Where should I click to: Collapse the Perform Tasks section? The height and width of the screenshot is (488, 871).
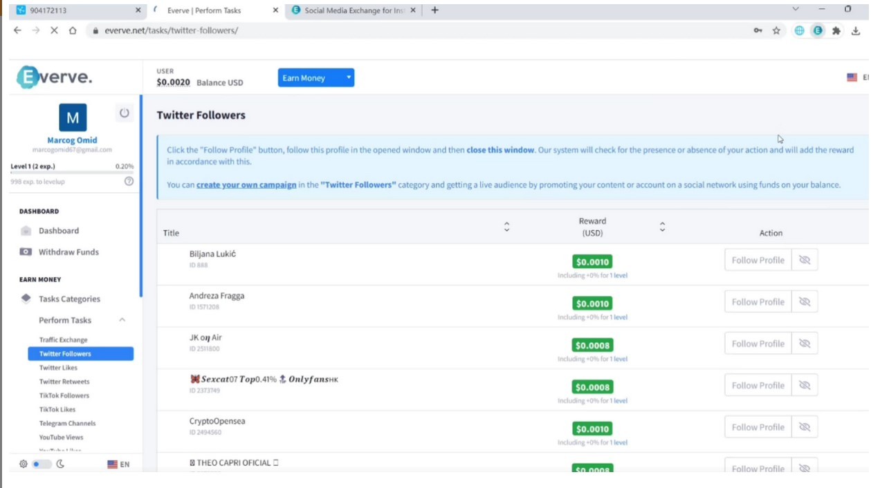pyautogui.click(x=122, y=320)
